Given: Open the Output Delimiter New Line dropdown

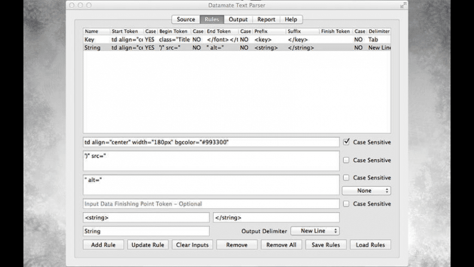Looking at the screenshot, I should (315, 230).
